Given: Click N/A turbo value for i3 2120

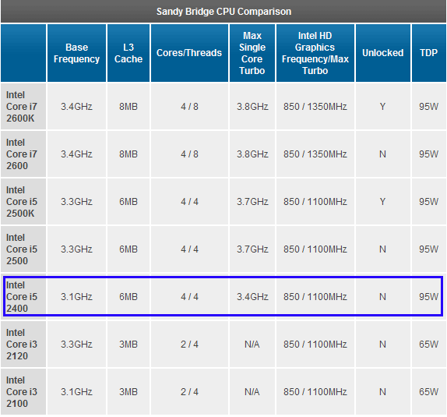Looking at the screenshot, I should pos(252,345).
